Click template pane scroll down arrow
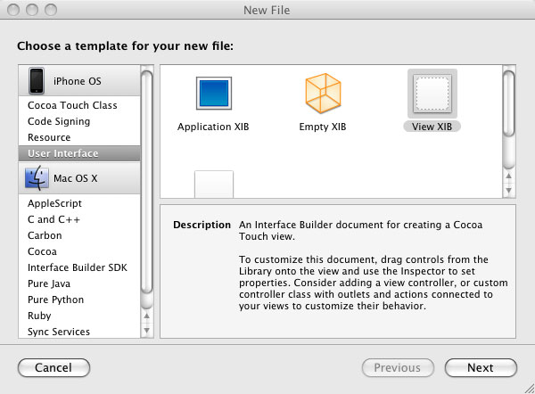This screenshot has width=535, height=394. 509,191
